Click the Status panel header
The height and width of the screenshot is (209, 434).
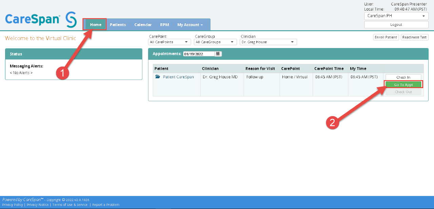tap(74, 54)
